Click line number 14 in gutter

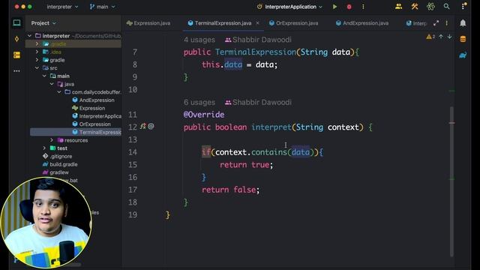click(x=133, y=152)
